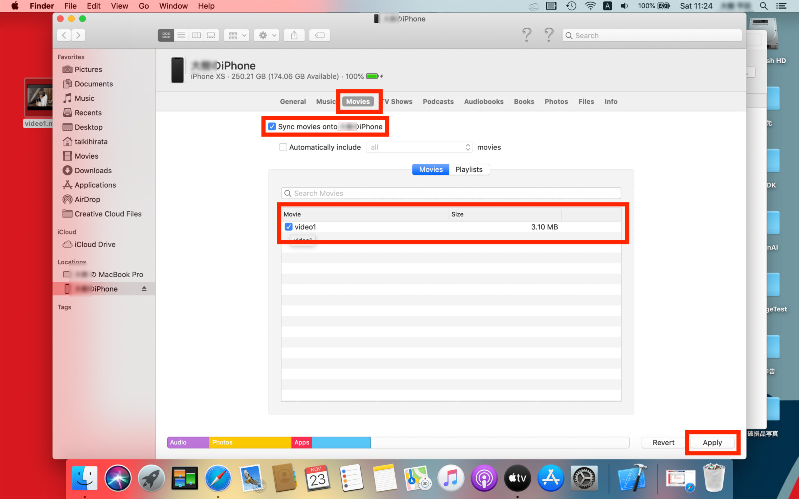Click the Share toolbar icon
This screenshot has width=799, height=499.
pos(294,35)
